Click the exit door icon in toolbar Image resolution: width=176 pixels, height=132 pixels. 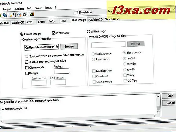coord(32,14)
